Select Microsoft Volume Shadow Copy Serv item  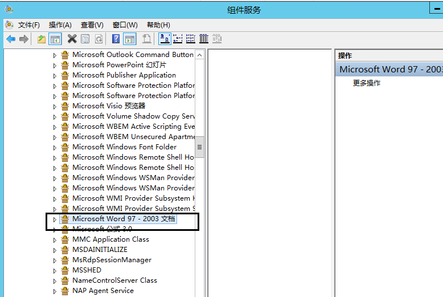point(133,116)
